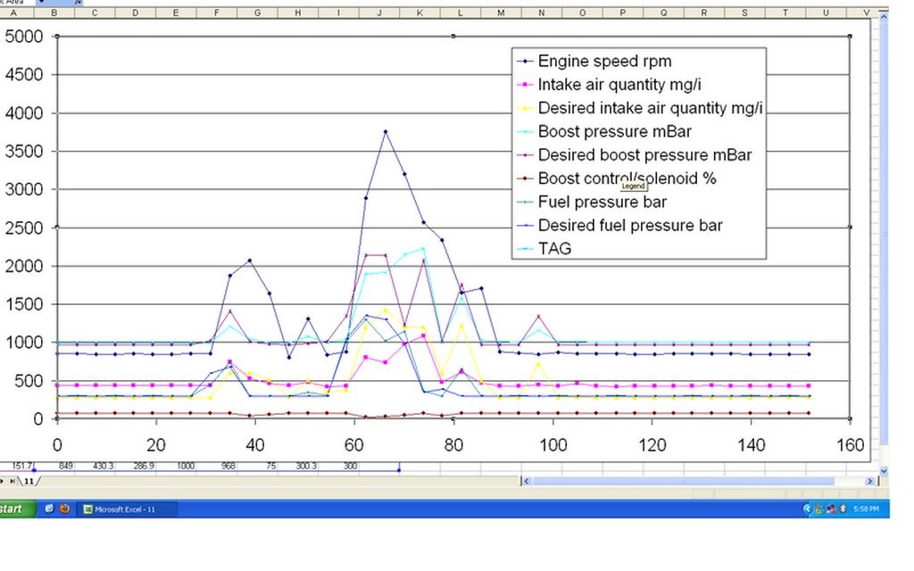Open the Bluetooth tray icon
Viewport: 914px width, 571px height.
[x=843, y=509]
